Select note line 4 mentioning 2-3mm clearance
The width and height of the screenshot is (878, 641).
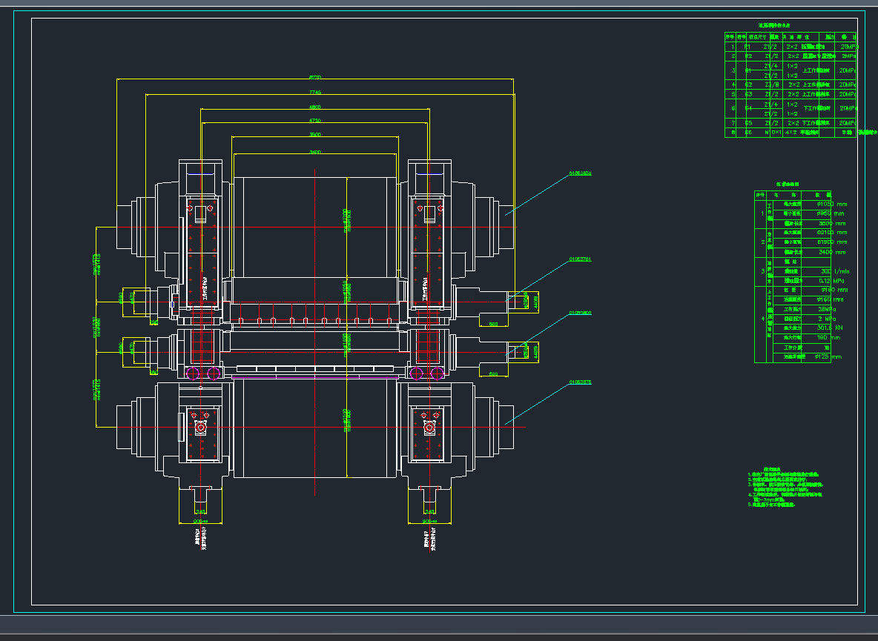775,494
